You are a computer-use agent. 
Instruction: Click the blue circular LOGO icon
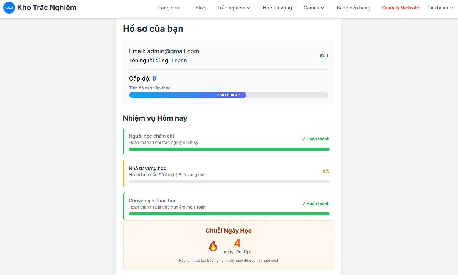click(x=9, y=8)
